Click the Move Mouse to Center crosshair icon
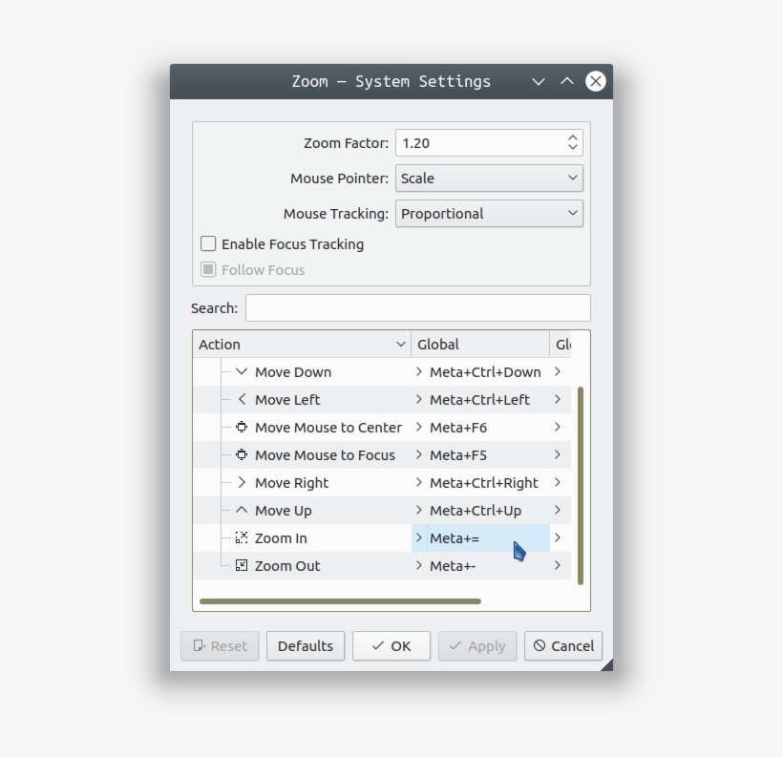Viewport: 783px width, 757px height. click(x=242, y=428)
